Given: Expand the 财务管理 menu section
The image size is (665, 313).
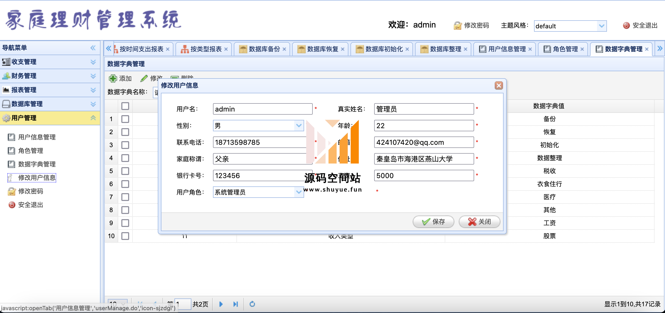Looking at the screenshot, I should [x=50, y=76].
